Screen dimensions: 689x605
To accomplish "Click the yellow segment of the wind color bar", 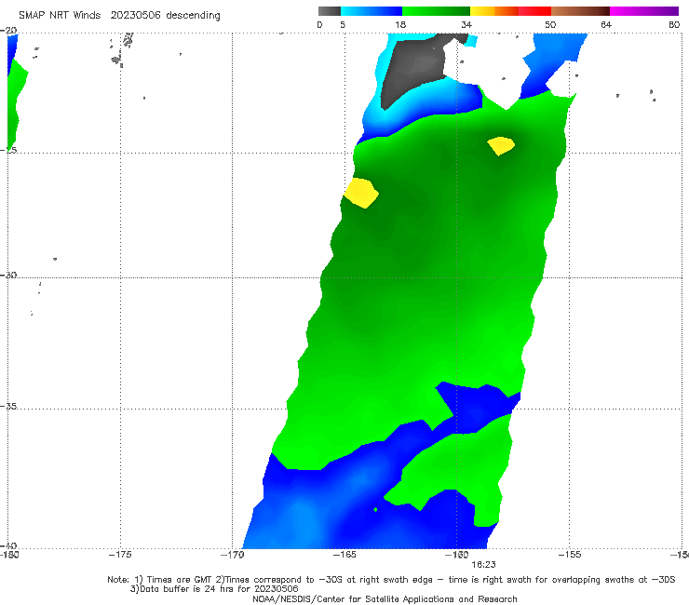I will pos(482,11).
